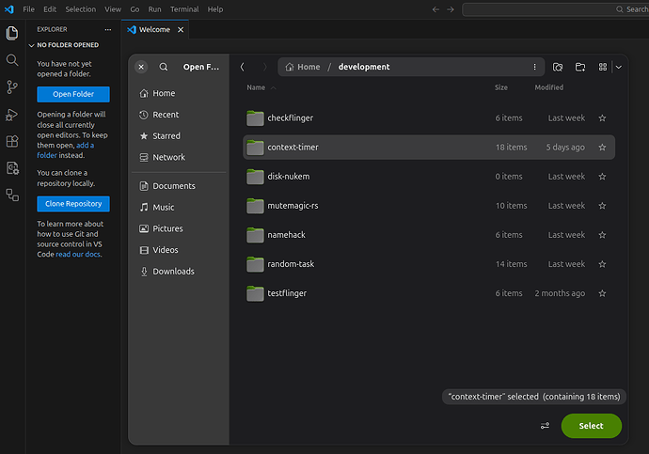Create new folder in file dialog
This screenshot has width=649, height=454.
point(580,67)
